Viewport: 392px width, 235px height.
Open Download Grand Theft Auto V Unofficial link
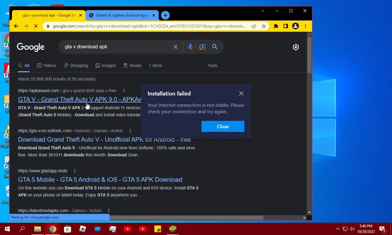[104, 140]
